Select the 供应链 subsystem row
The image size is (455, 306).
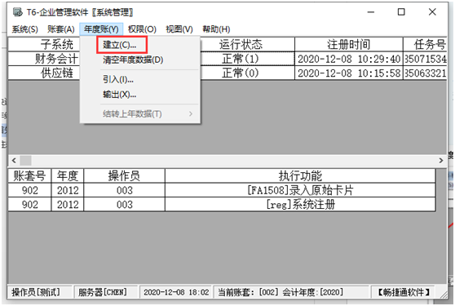[227, 73]
